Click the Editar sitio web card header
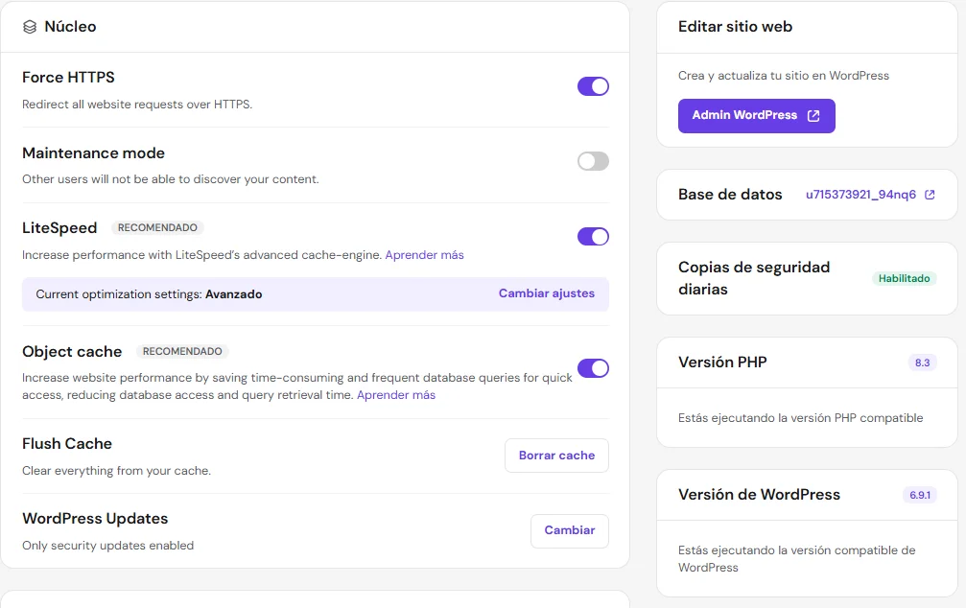 [735, 27]
